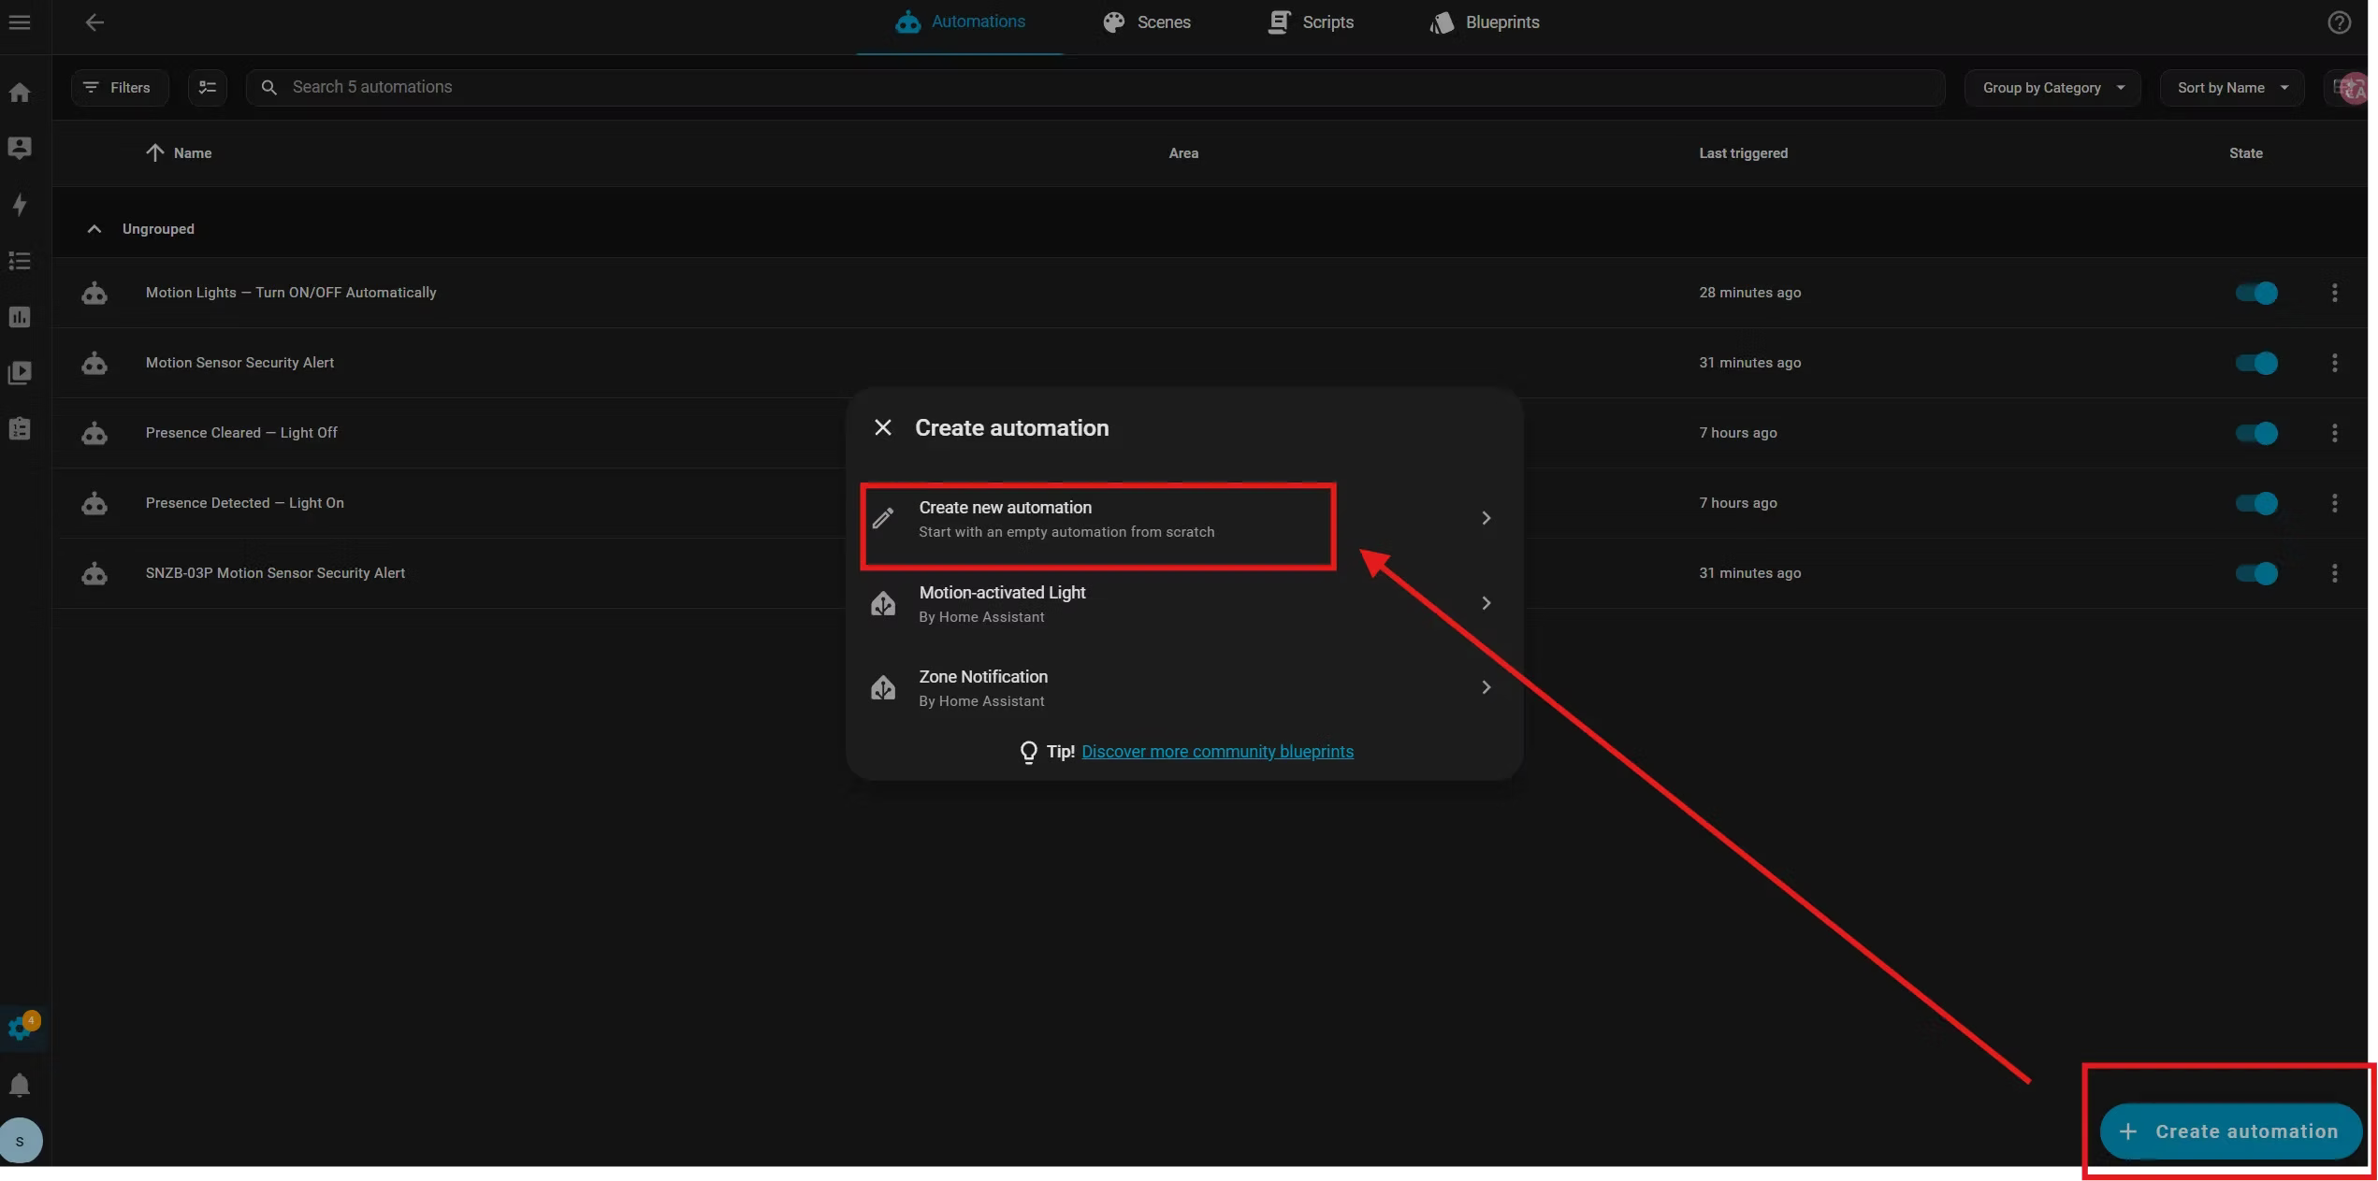Open Filters panel

(120, 87)
